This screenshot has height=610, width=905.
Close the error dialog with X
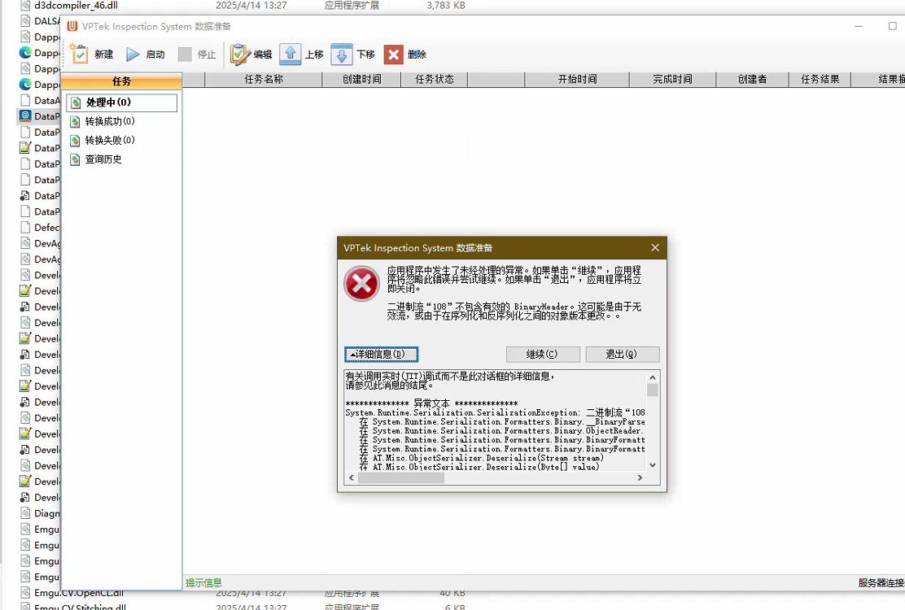pyautogui.click(x=655, y=248)
